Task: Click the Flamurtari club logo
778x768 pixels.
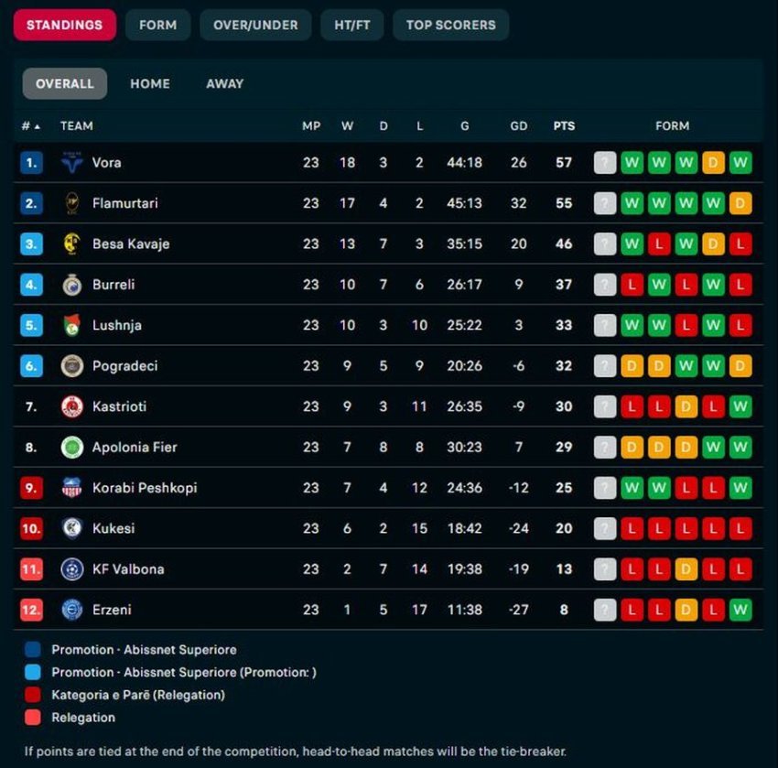Action: pos(72,203)
